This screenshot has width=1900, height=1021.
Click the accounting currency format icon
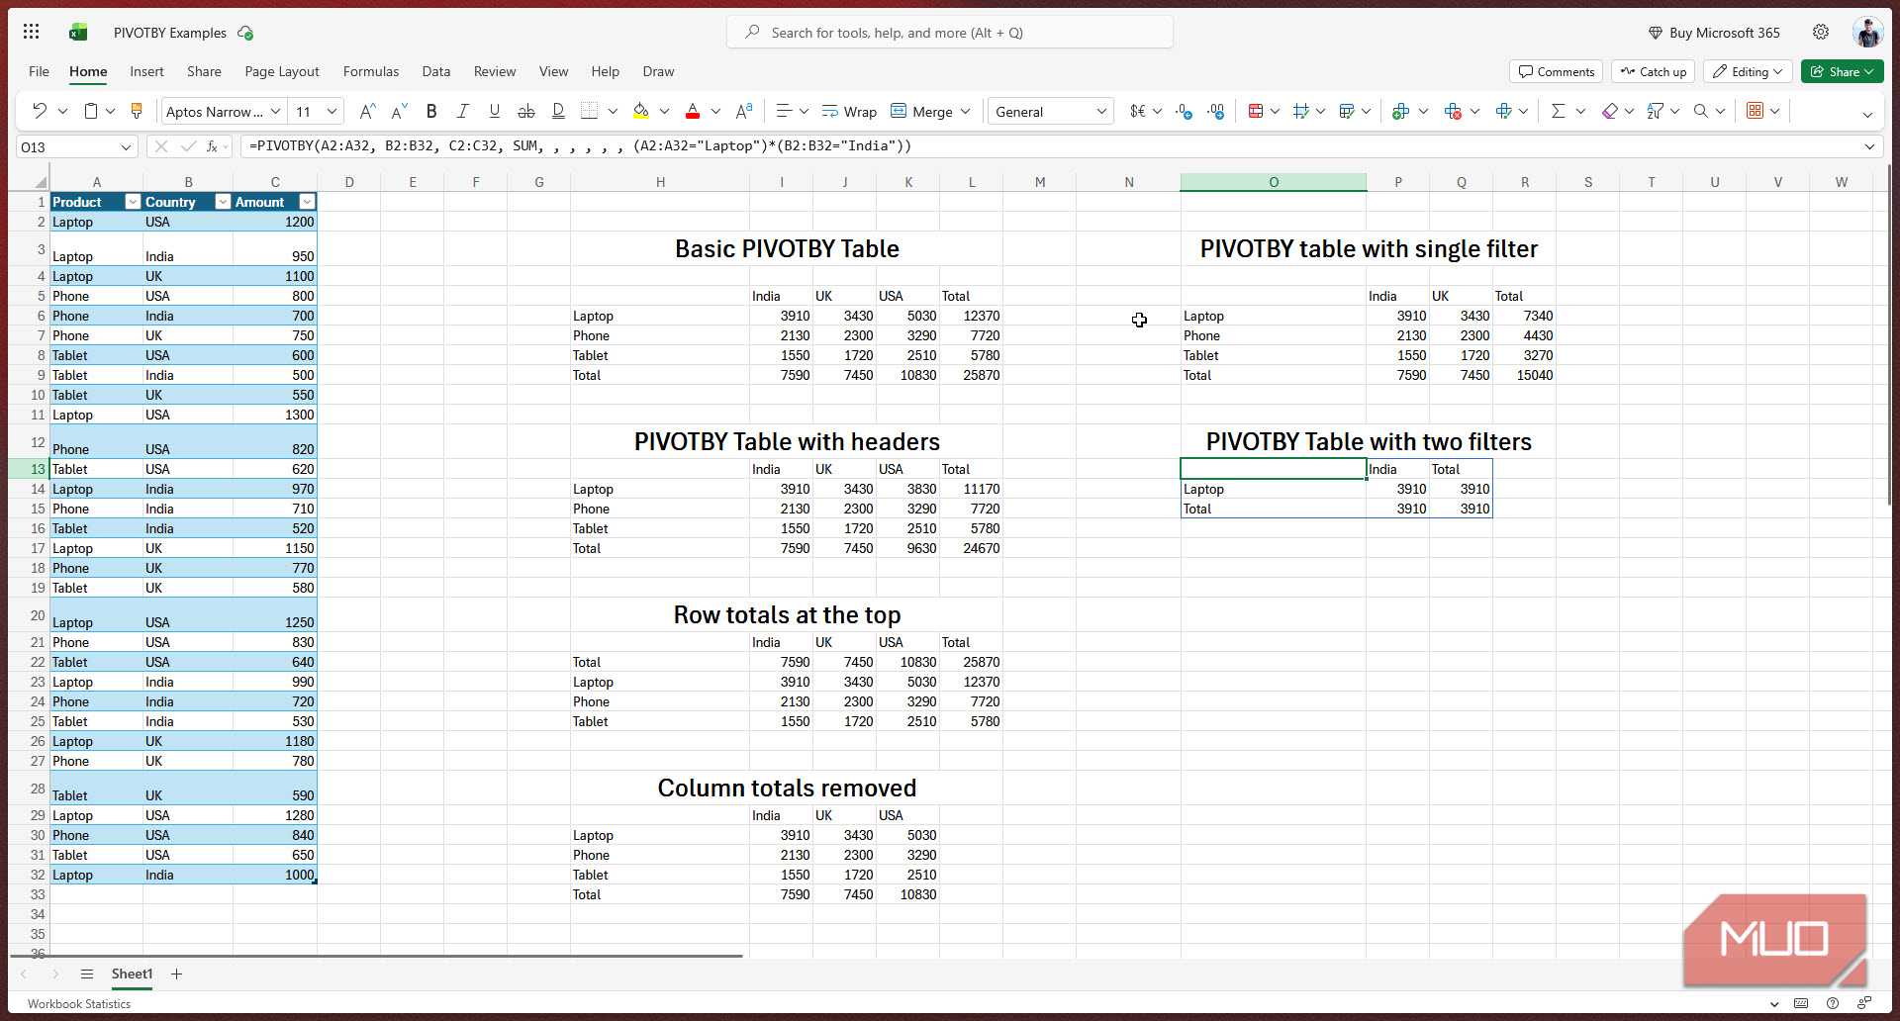pyautogui.click(x=1138, y=111)
